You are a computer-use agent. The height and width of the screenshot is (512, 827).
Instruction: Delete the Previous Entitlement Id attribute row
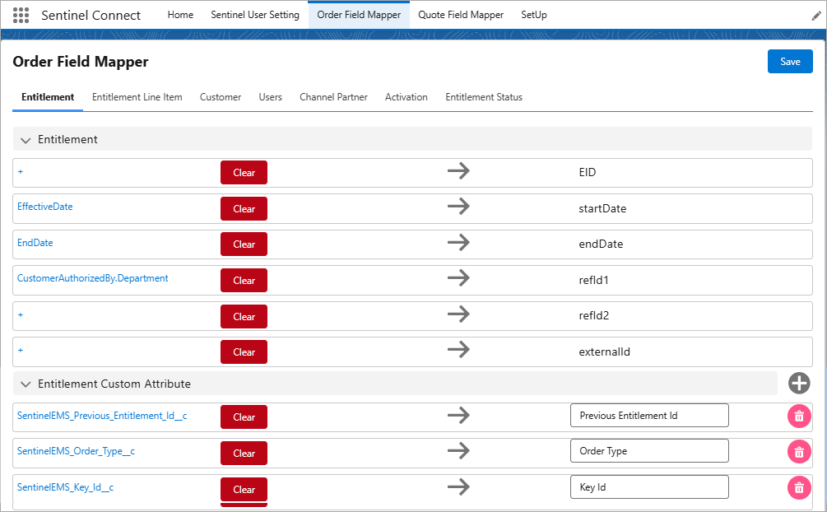pos(798,416)
